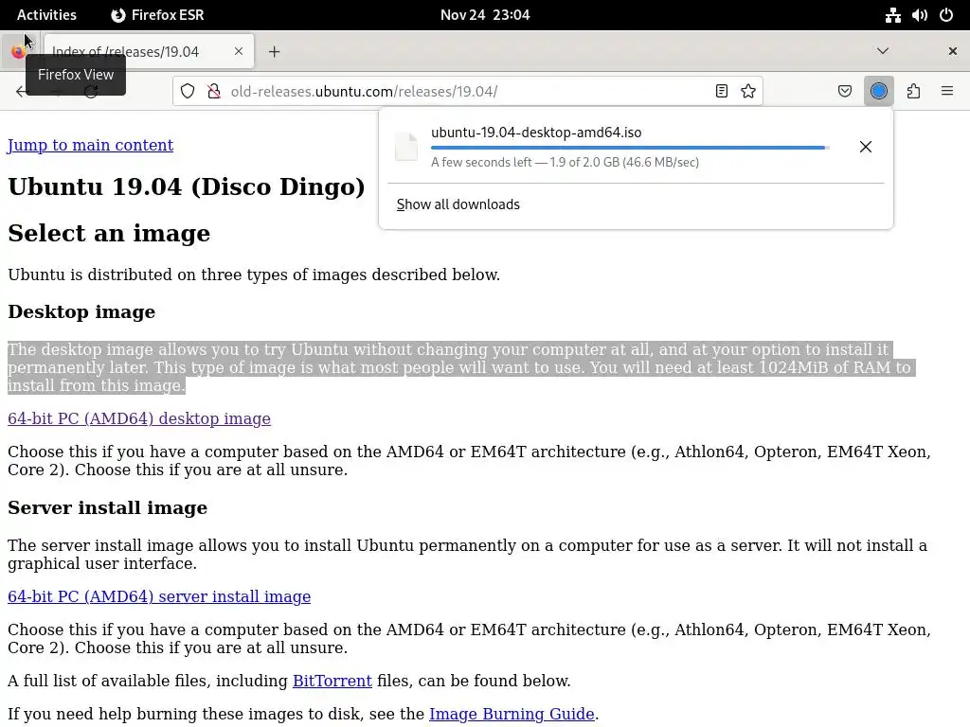Viewport: 970px width, 727px height.
Task: Open a new tab with plus button
Action: [x=275, y=52]
